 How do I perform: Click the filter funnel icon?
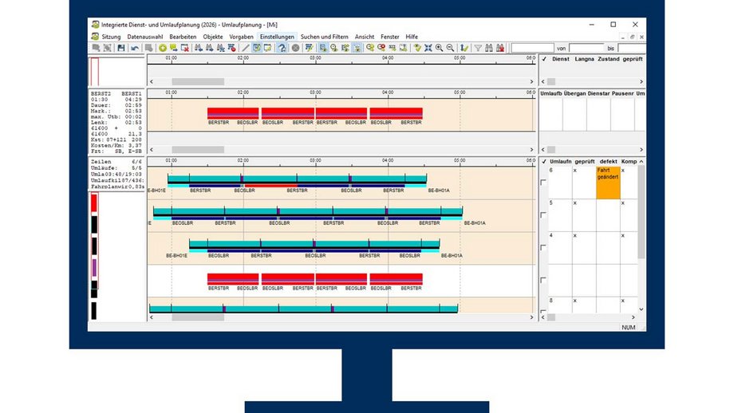coord(478,48)
